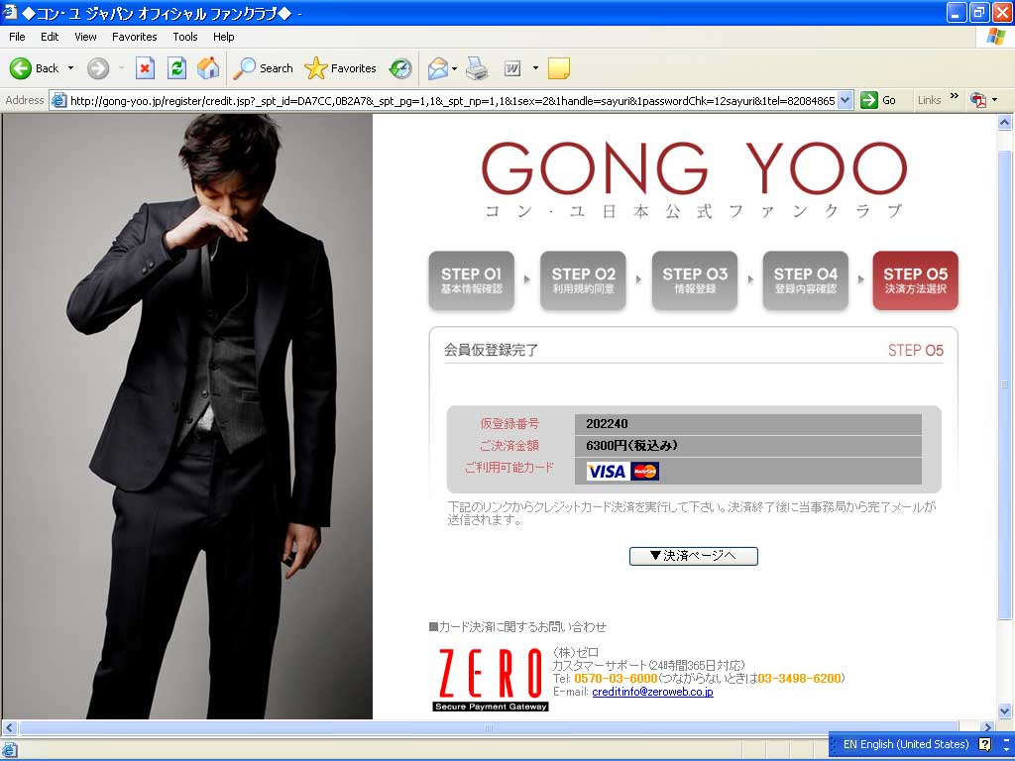Open the Favorites menu
This screenshot has height=761, width=1015.
pyautogui.click(x=134, y=37)
